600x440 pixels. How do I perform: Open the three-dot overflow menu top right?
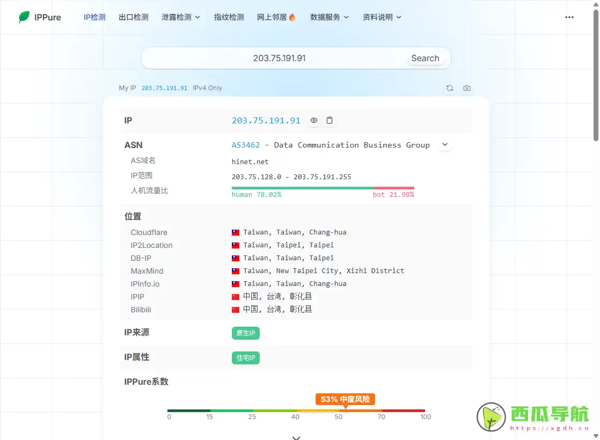(569, 17)
